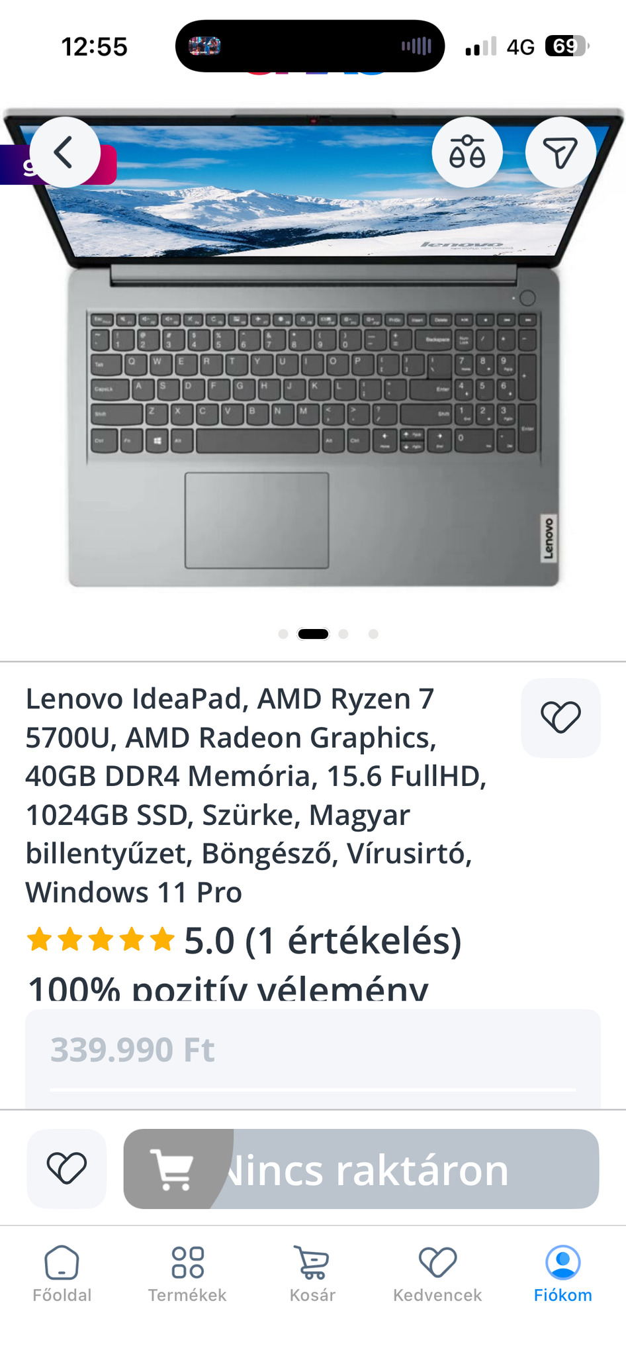
Task: Tap the laptop product image
Action: (x=313, y=348)
